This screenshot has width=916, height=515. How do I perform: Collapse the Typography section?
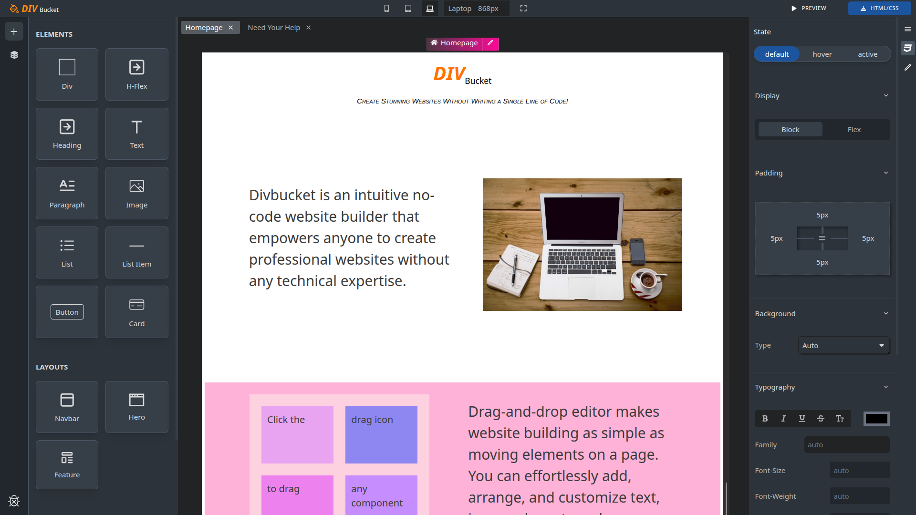[x=886, y=387]
